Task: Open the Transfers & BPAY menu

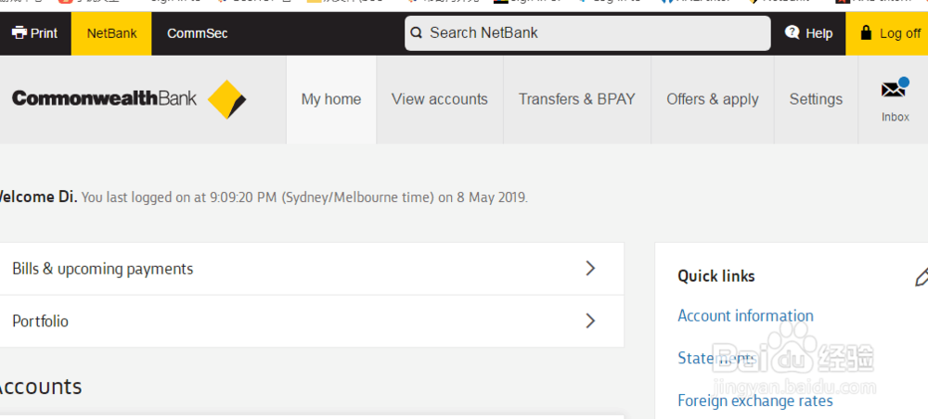Action: point(577,99)
